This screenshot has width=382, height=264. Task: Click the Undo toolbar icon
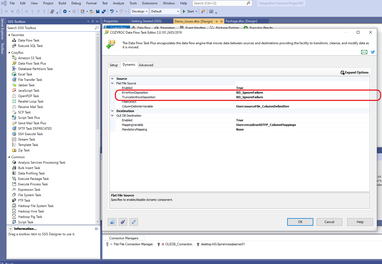point(112,11)
